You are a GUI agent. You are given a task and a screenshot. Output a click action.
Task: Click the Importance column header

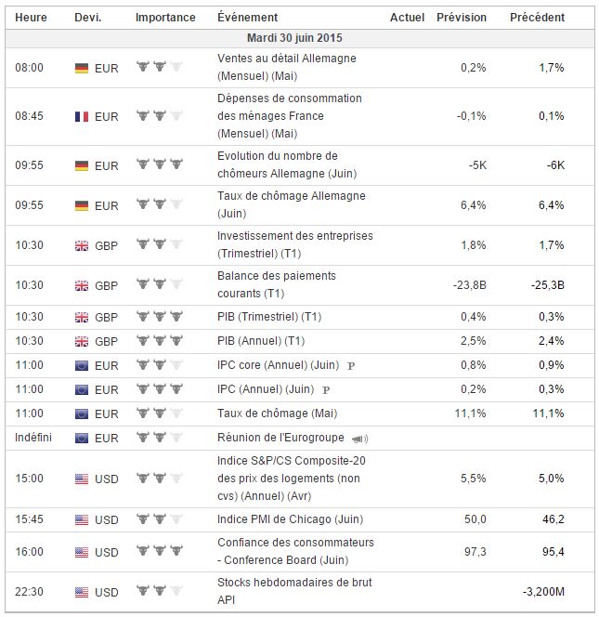point(165,18)
